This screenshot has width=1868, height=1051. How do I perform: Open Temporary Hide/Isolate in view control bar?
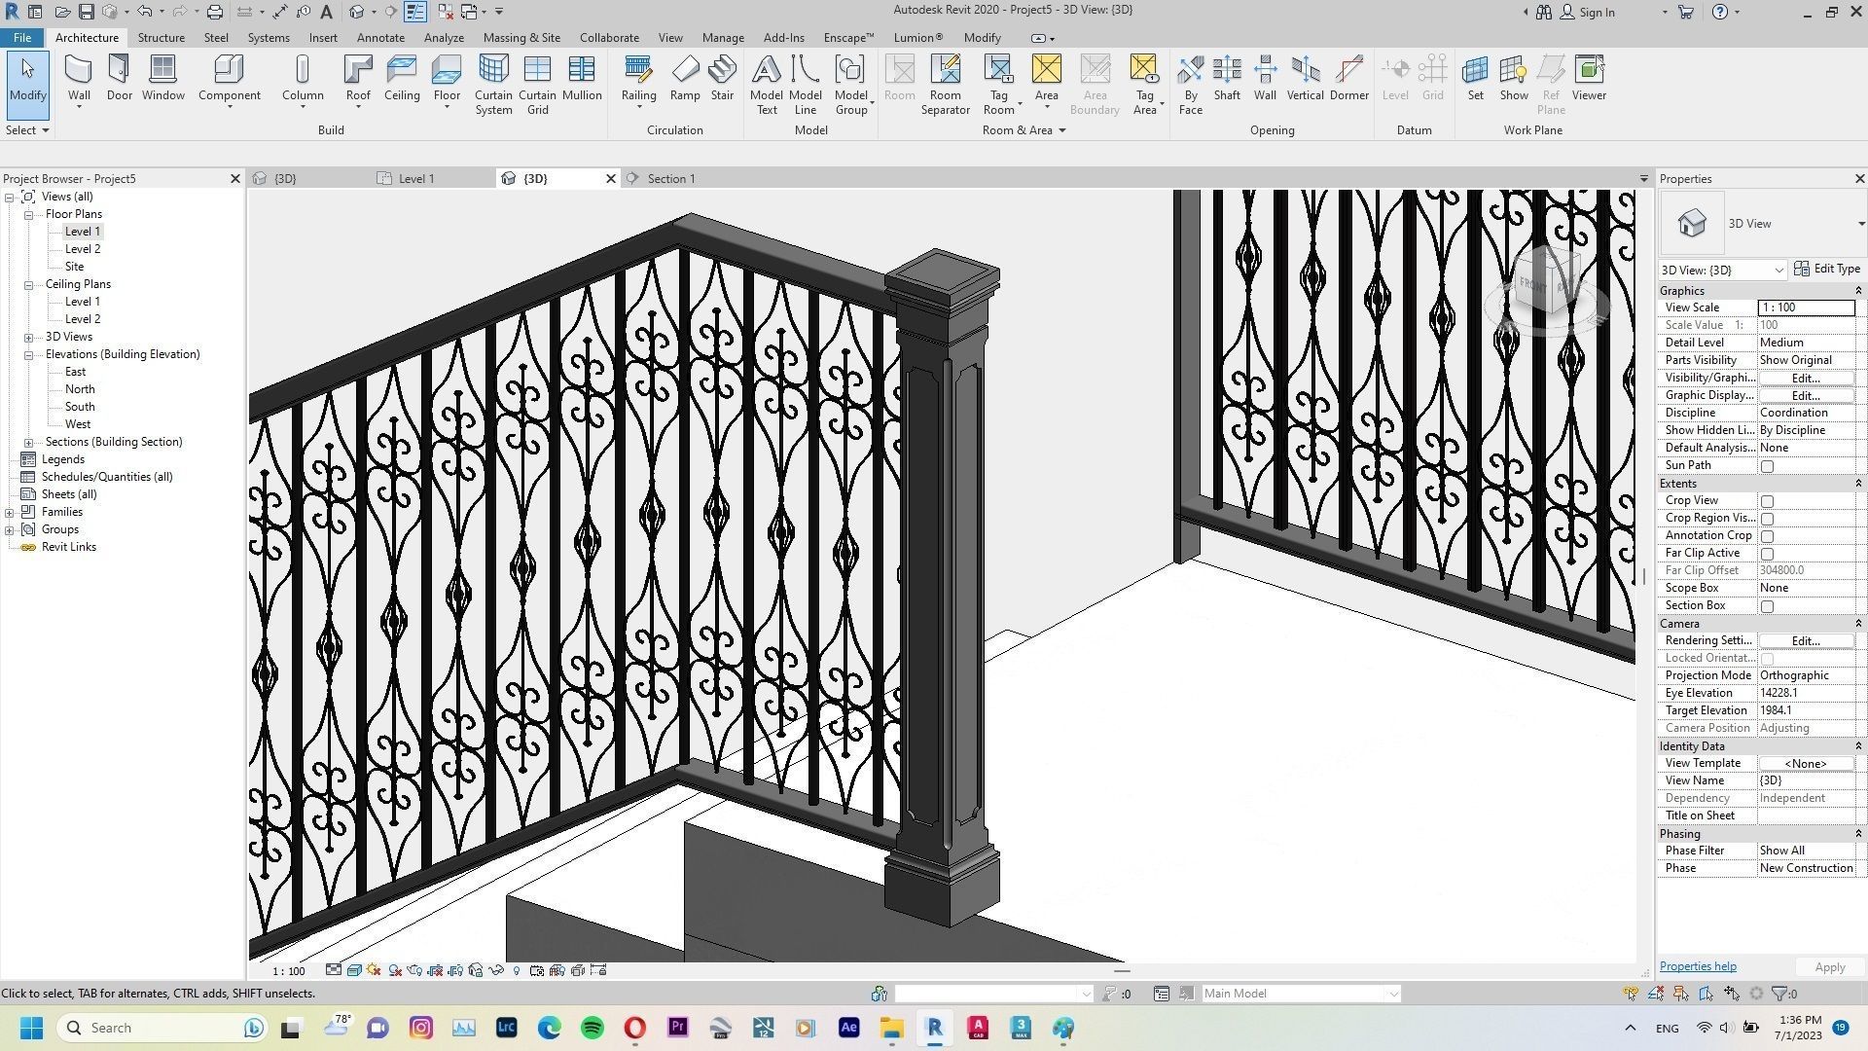tap(495, 970)
